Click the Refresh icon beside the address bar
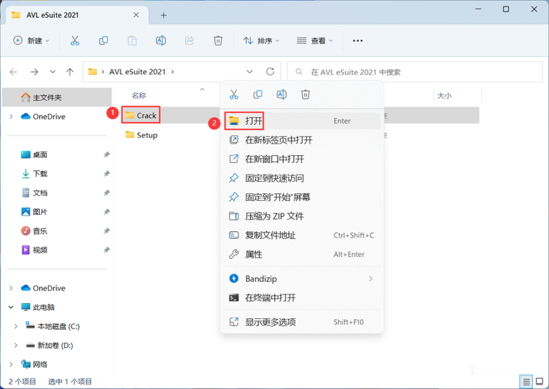The width and height of the screenshot is (549, 389). pyautogui.click(x=270, y=71)
